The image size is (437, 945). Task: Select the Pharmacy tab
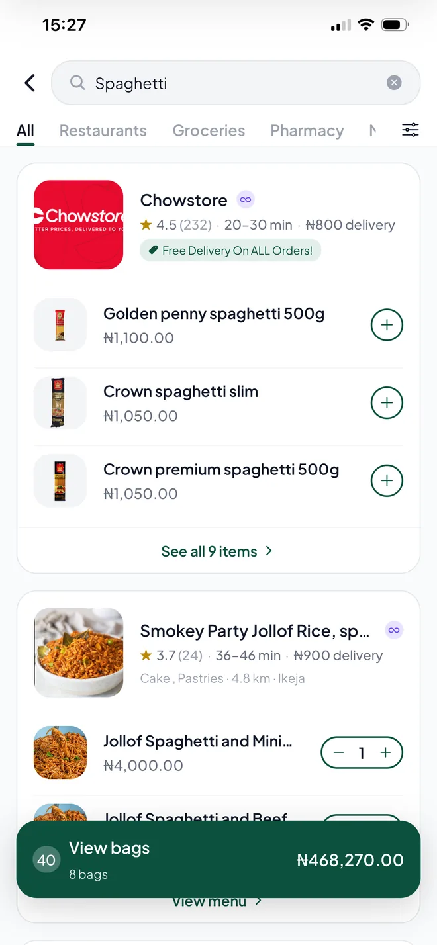[x=307, y=130]
